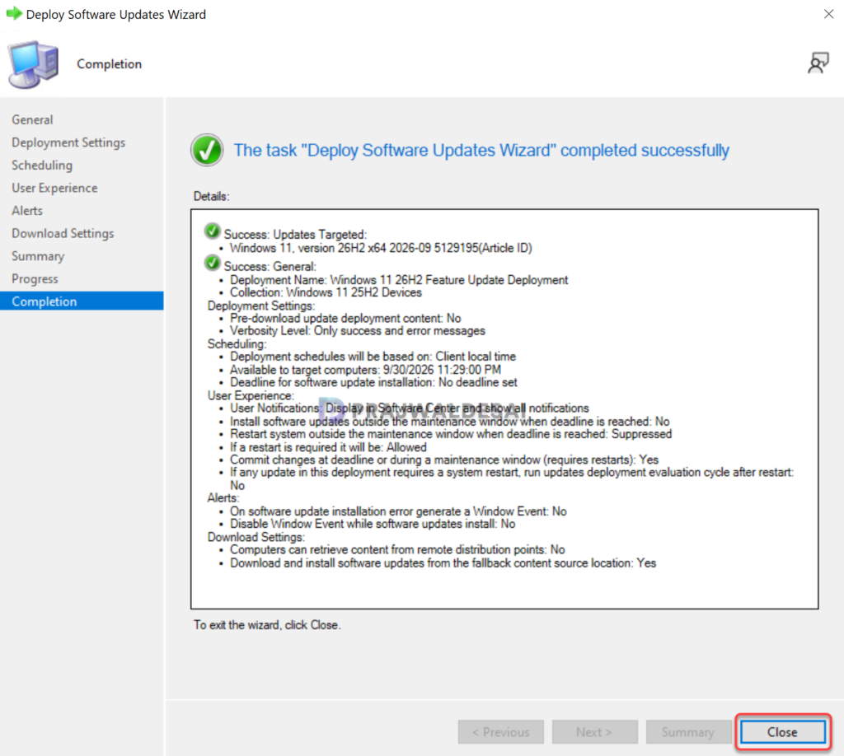Click the disabled Next > button
Screen dimensions: 844x756
[x=594, y=732]
